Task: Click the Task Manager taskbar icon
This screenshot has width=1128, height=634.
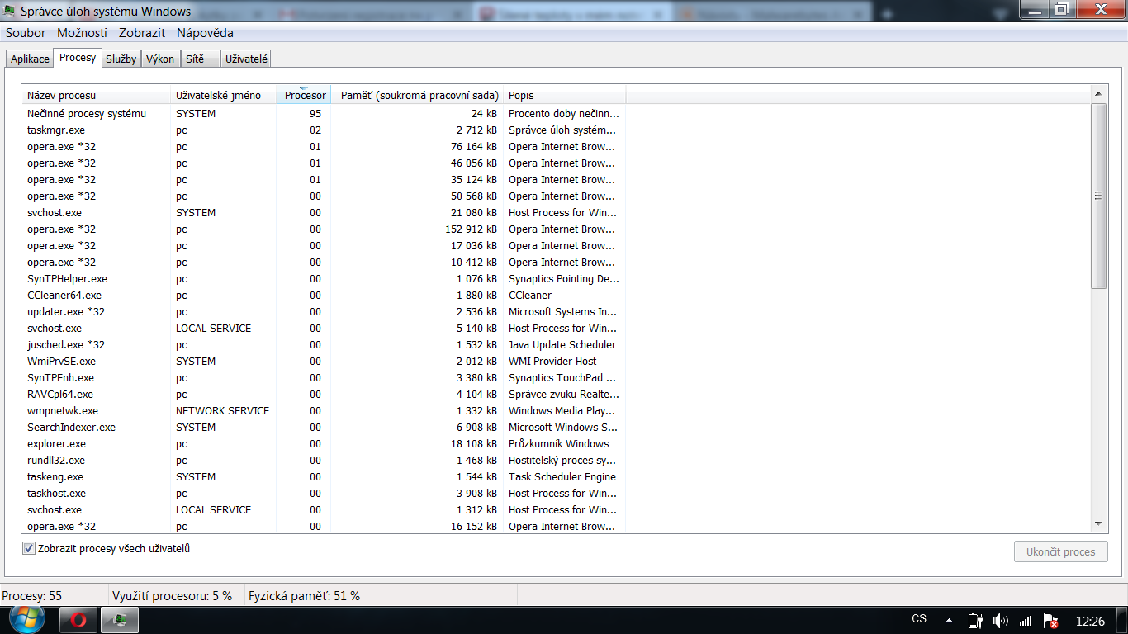Action: [120, 620]
